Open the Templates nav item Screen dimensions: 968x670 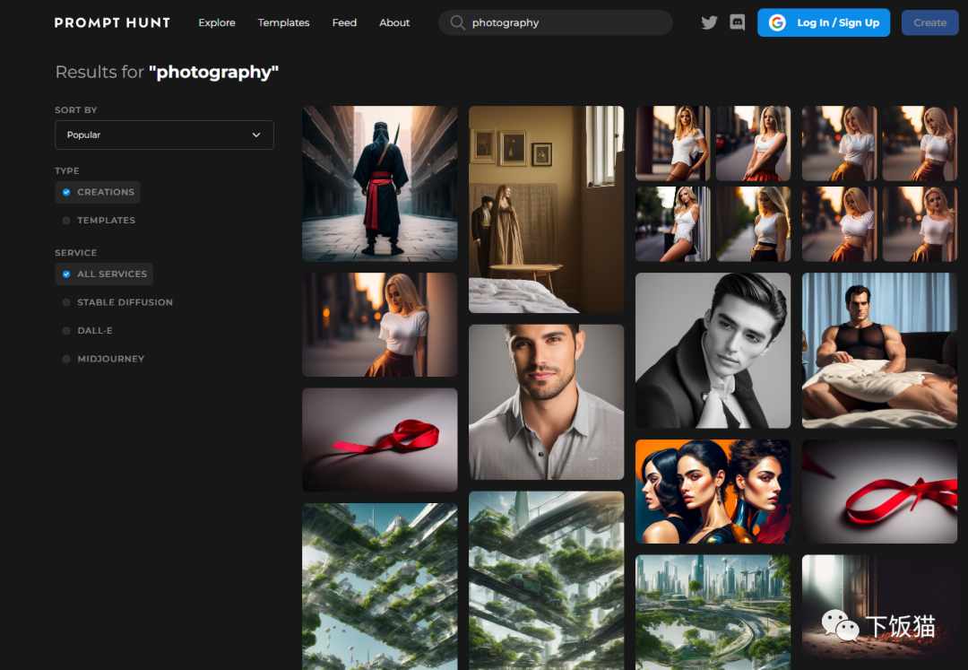pyautogui.click(x=283, y=22)
